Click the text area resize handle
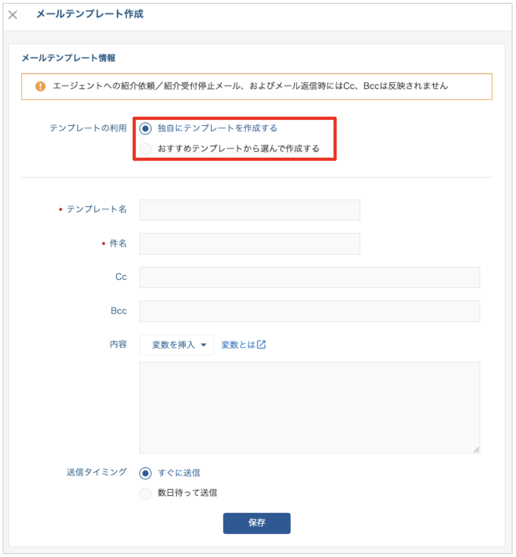516x557 pixels. [476, 449]
